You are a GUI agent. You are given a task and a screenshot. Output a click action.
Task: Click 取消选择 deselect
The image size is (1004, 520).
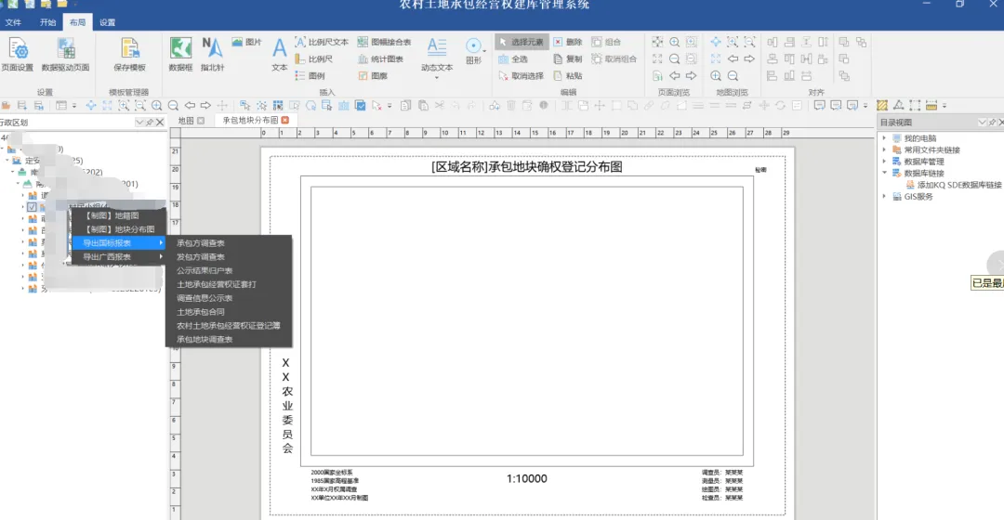click(x=522, y=75)
